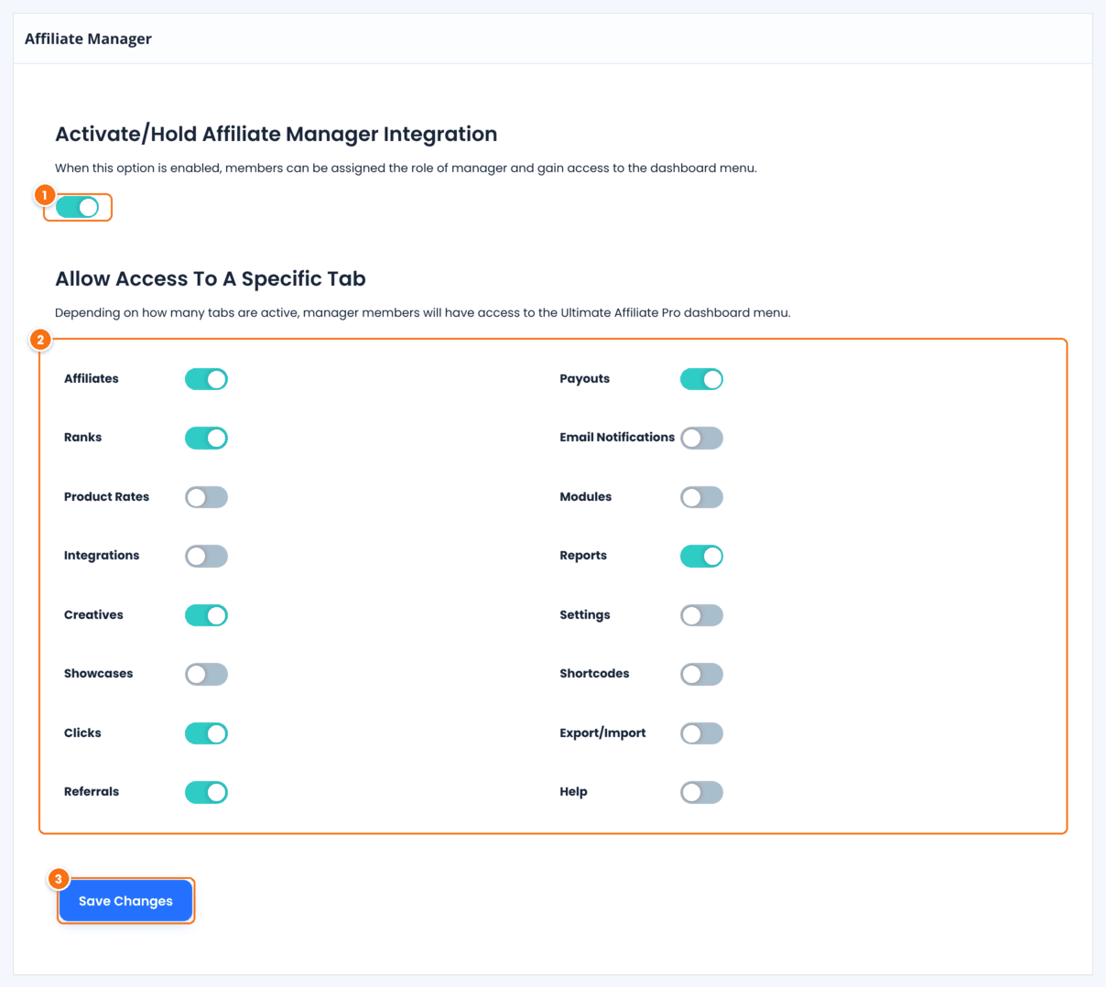The image size is (1106, 987).
Task: Click the Payouts label
Action: [585, 378]
